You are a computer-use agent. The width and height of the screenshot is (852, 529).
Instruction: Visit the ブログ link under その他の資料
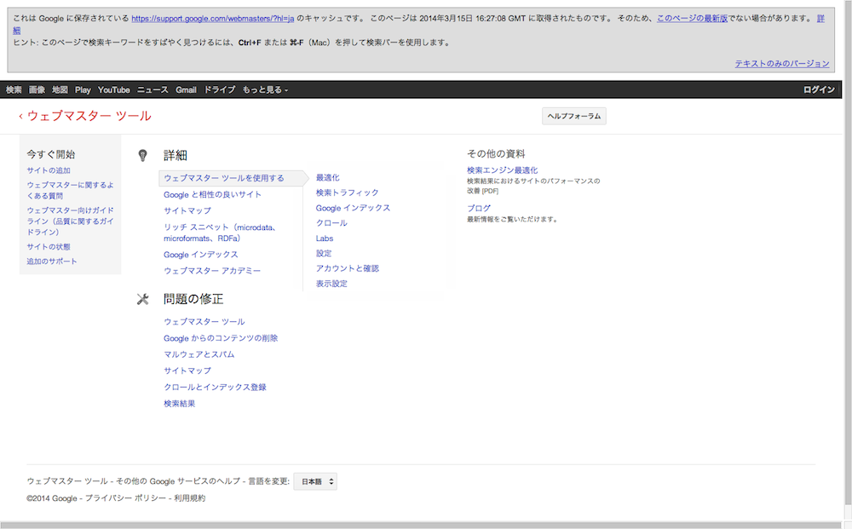point(478,208)
